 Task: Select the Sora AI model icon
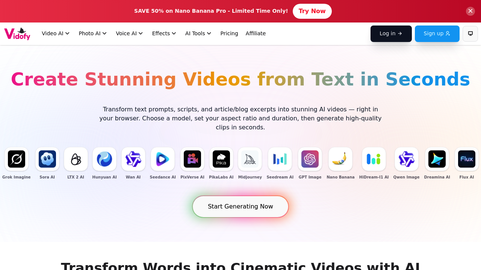pos(47,159)
